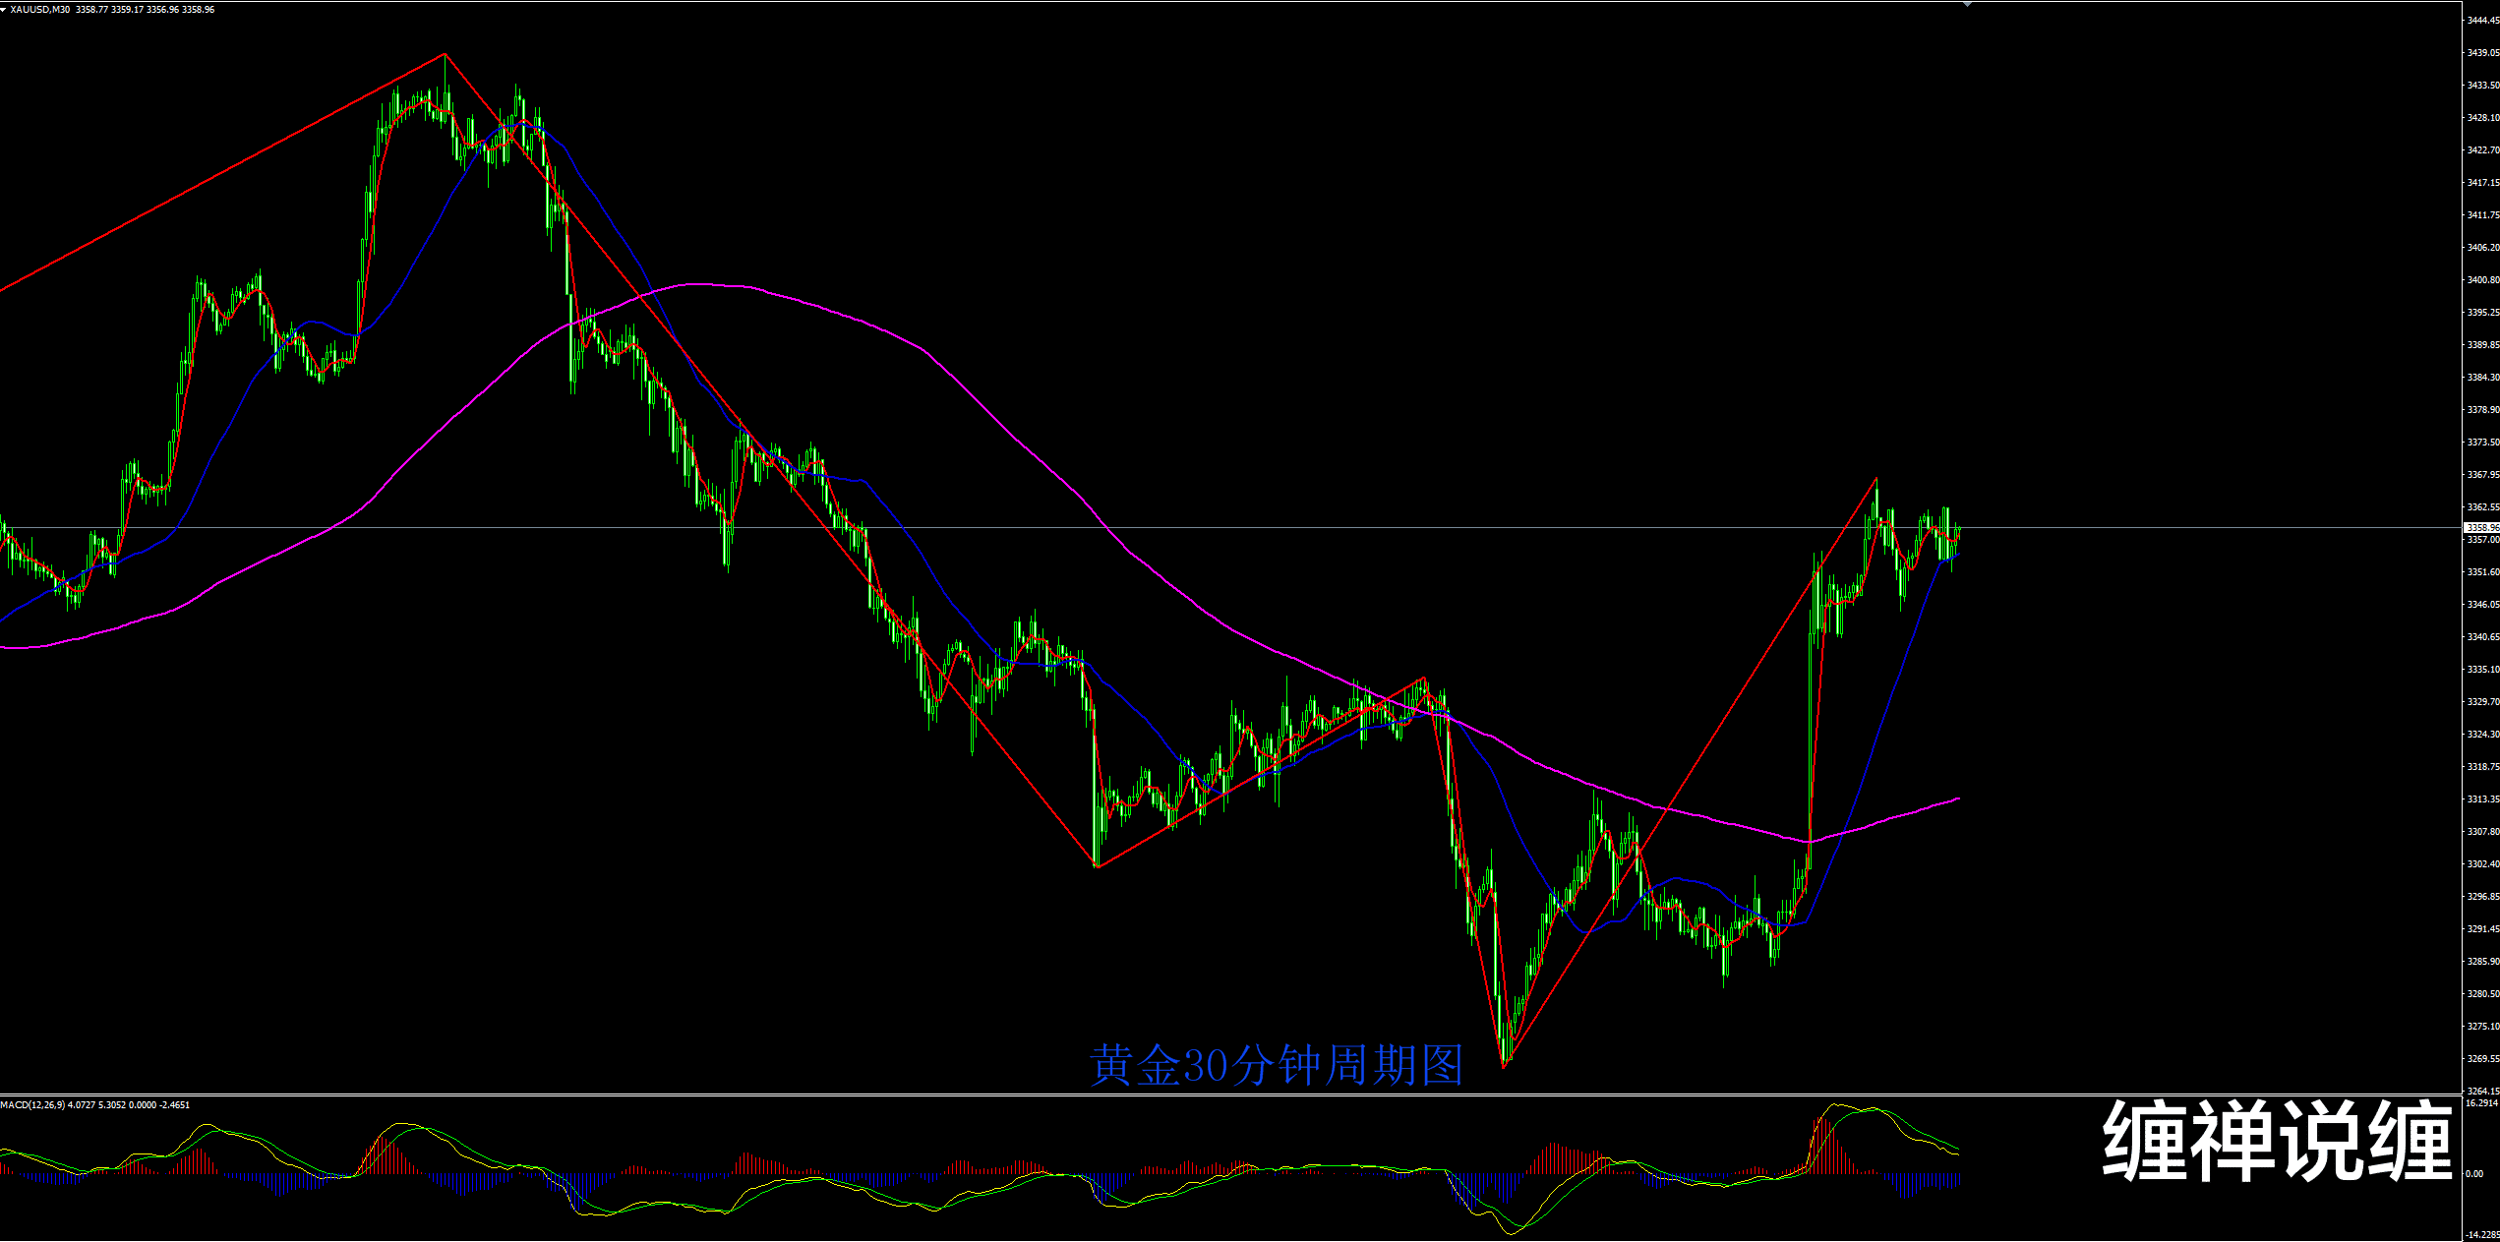This screenshot has width=2500, height=1242.
Task: Click the blue text 黄金30分钟周期图
Action: tap(1277, 1066)
